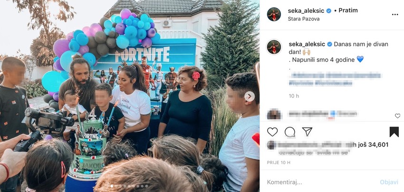Toggle the bookmark save icon
404x192 pixels.
click(x=394, y=132)
